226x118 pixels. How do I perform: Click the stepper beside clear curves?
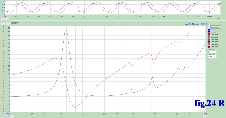(209, 27)
